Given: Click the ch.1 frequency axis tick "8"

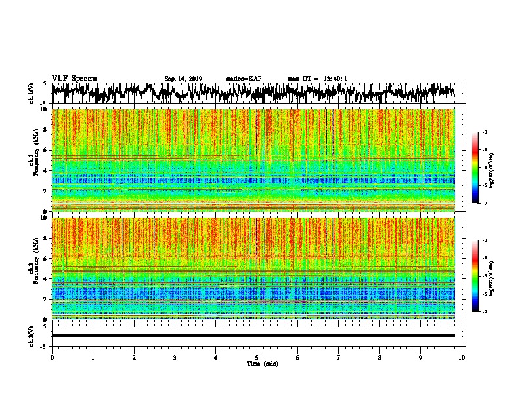Looking at the screenshot, I should [45, 130].
